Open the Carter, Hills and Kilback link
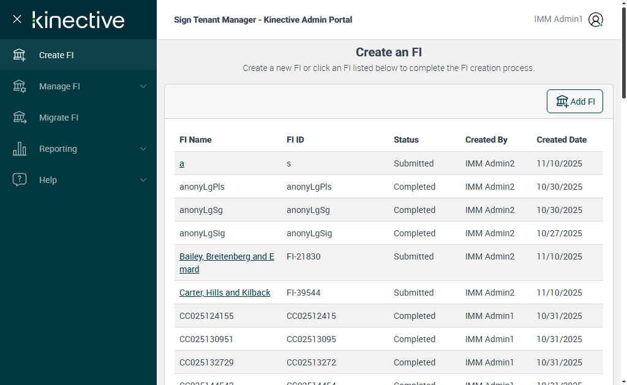The height and width of the screenshot is (385, 627). (x=225, y=293)
